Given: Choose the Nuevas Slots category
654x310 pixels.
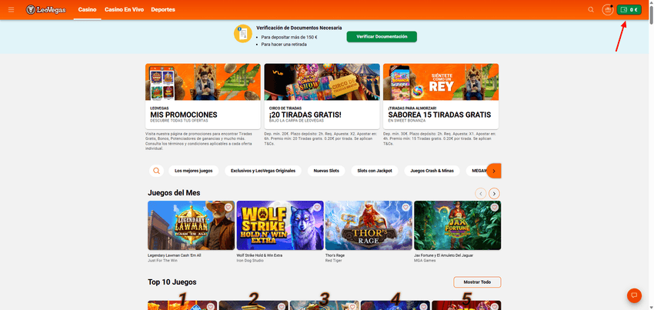Looking at the screenshot, I should [x=326, y=171].
